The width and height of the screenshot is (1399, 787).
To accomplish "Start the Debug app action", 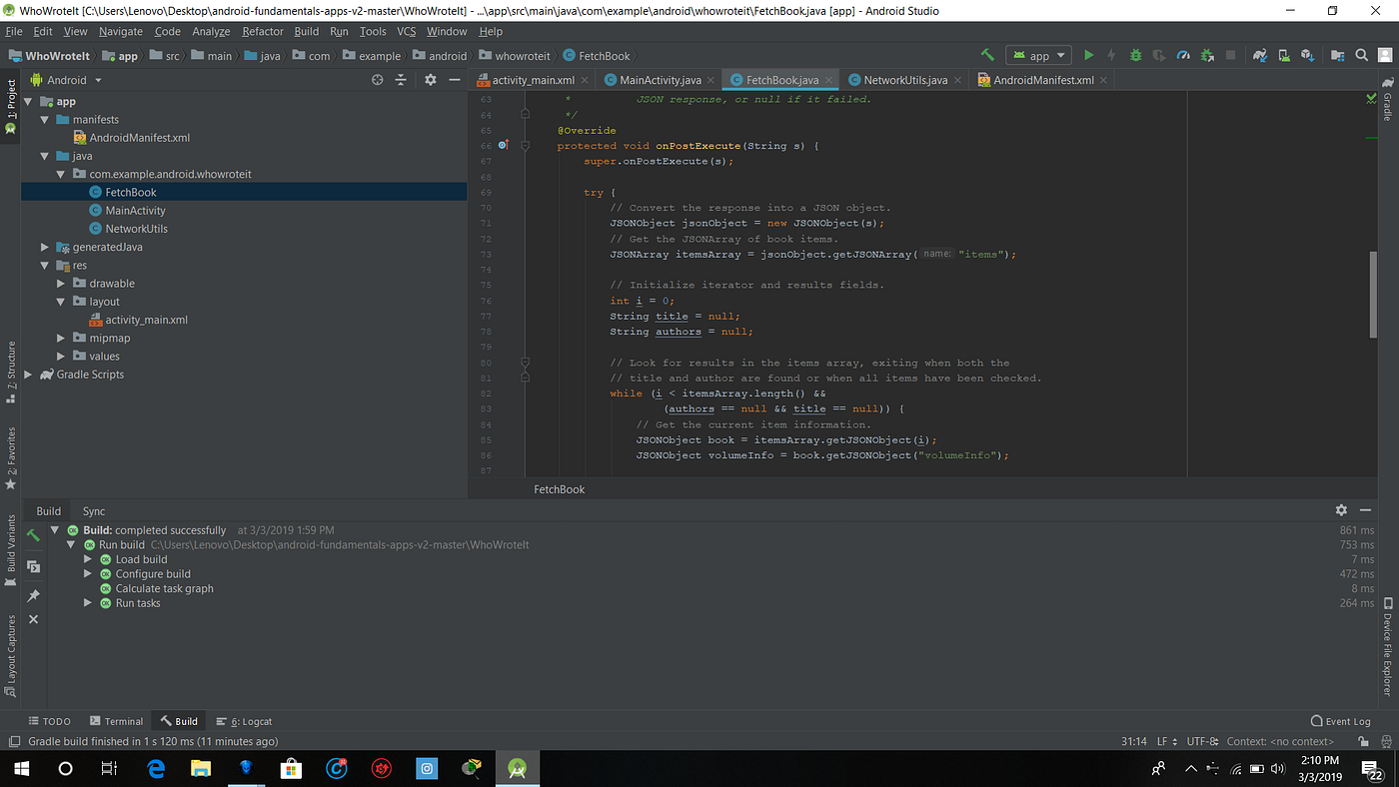I will pyautogui.click(x=1134, y=56).
